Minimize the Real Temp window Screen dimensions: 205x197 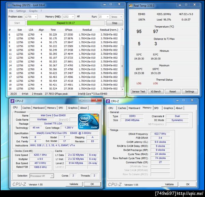pos(180,5)
